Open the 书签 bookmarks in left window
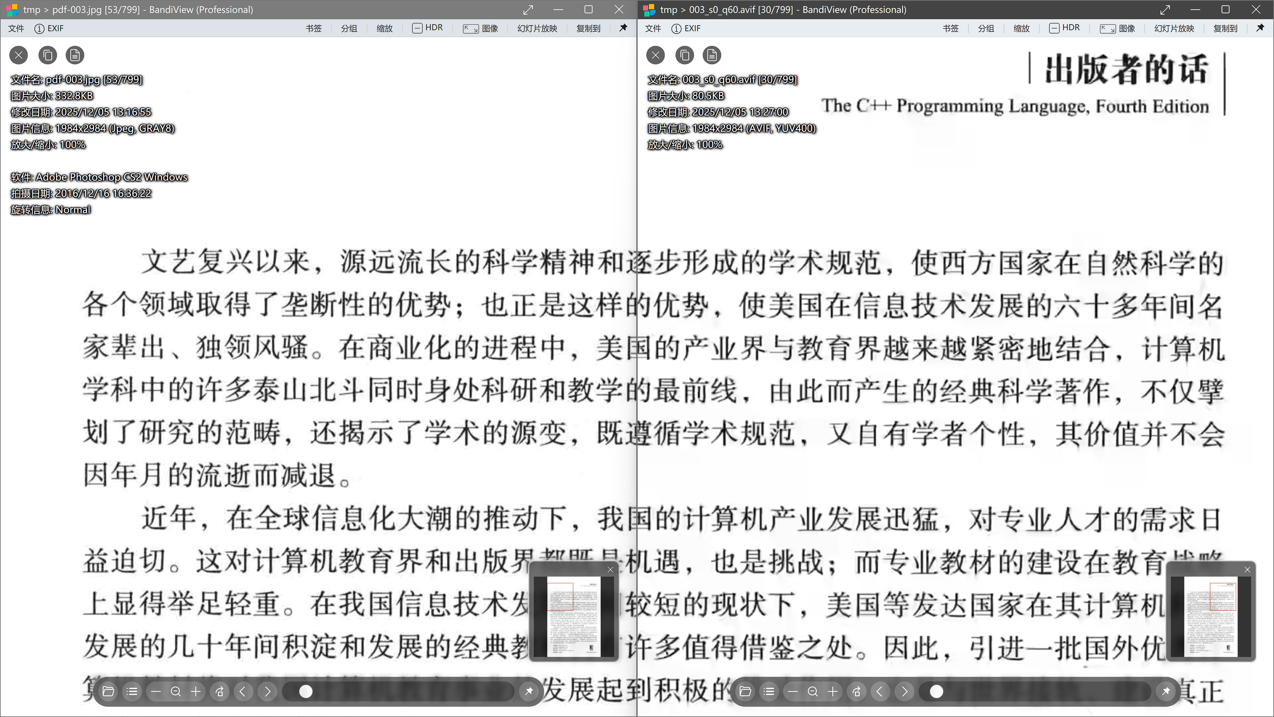Viewport: 1274px width, 717px height. [x=314, y=28]
